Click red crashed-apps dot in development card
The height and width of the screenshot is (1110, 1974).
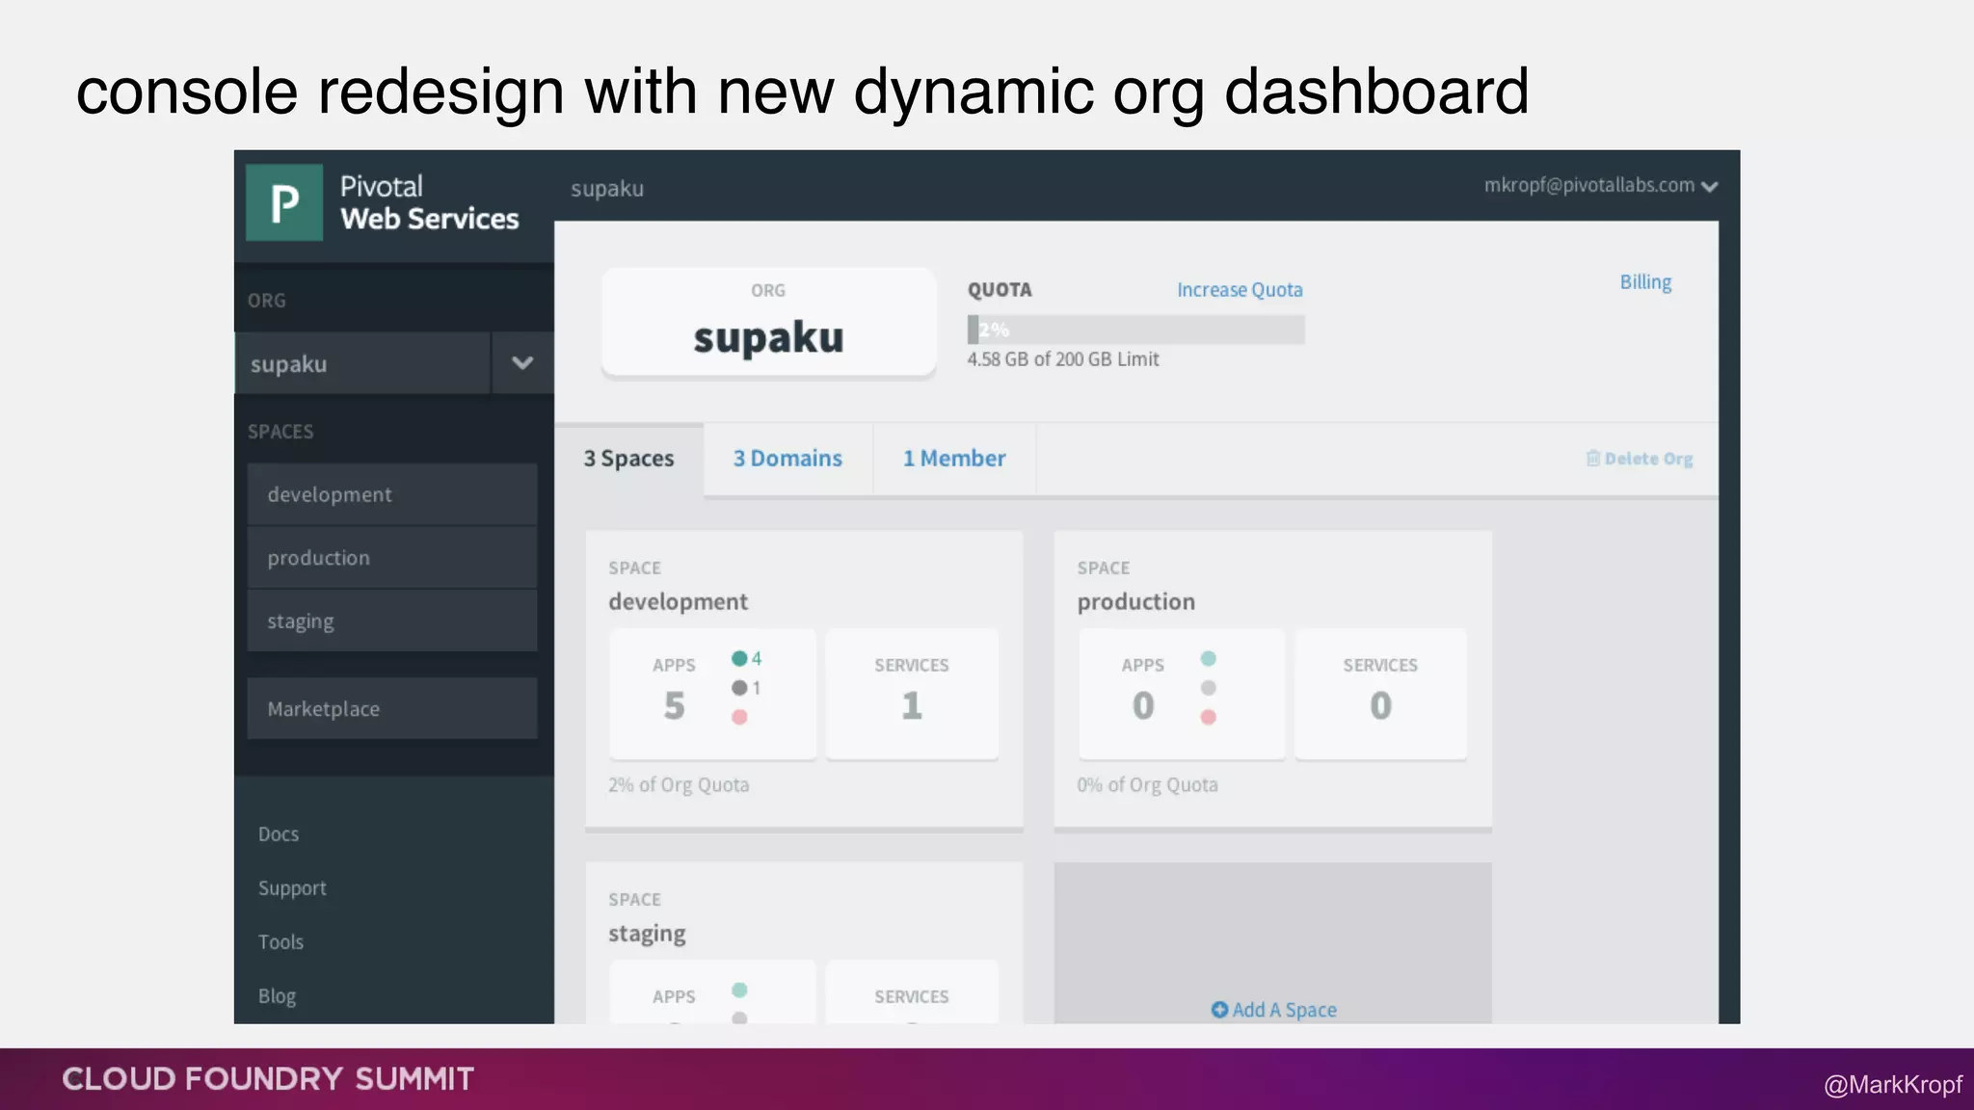click(739, 717)
